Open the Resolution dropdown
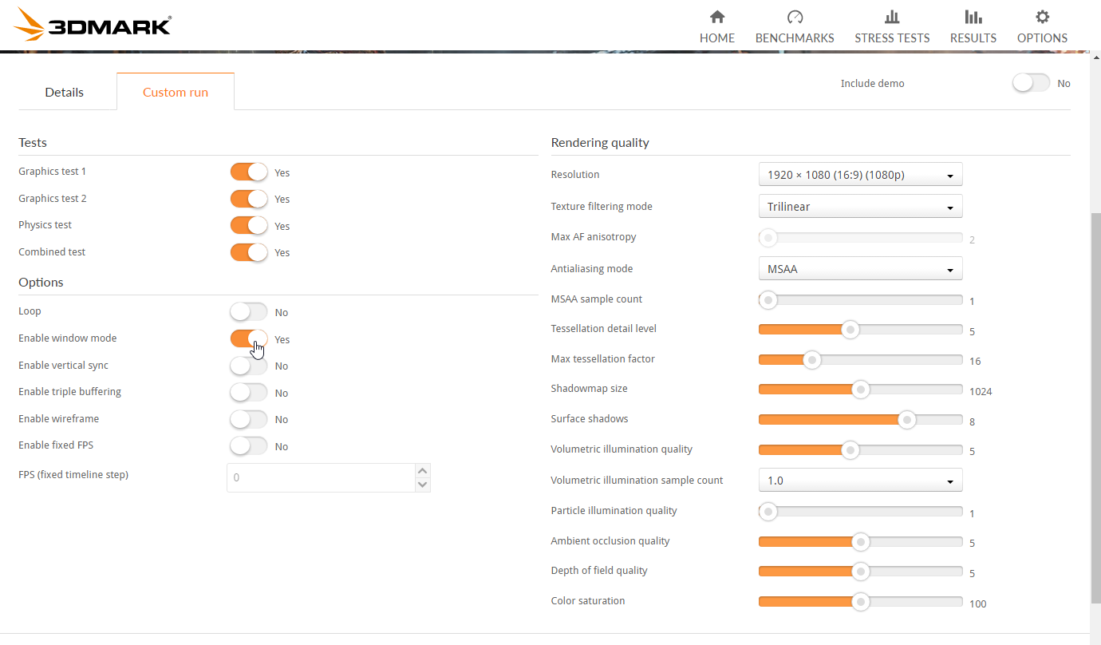Image resolution: width=1101 pixels, height=645 pixels. pos(860,174)
